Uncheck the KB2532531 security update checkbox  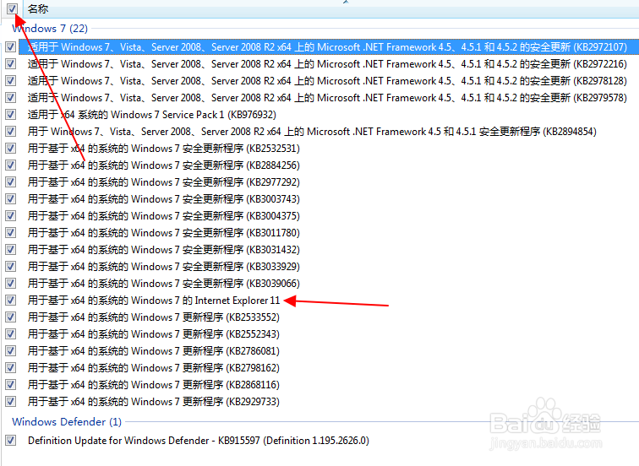[x=11, y=149]
